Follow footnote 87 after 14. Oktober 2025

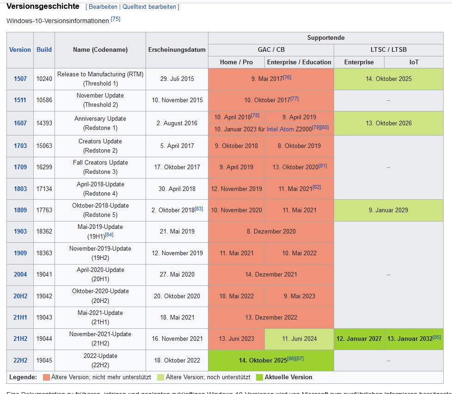click(x=299, y=358)
